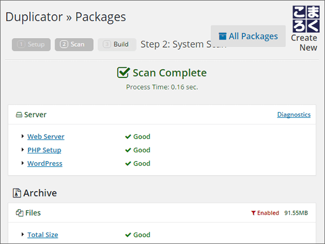Open the Diagnostics link

(x=294, y=114)
